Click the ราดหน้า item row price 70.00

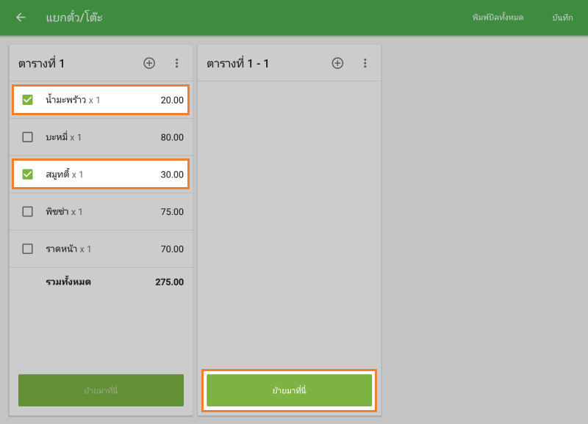[x=172, y=249]
